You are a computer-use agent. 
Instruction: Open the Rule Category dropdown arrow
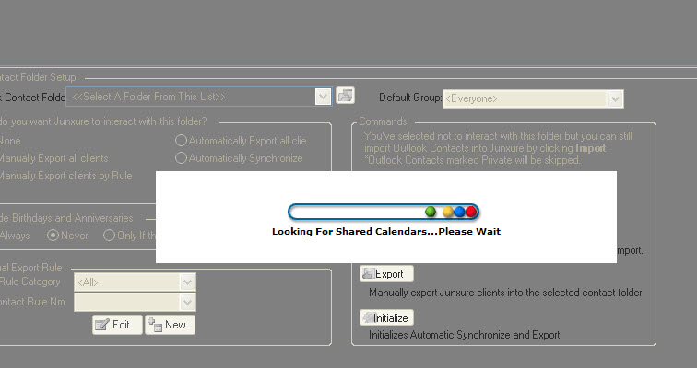(x=187, y=282)
